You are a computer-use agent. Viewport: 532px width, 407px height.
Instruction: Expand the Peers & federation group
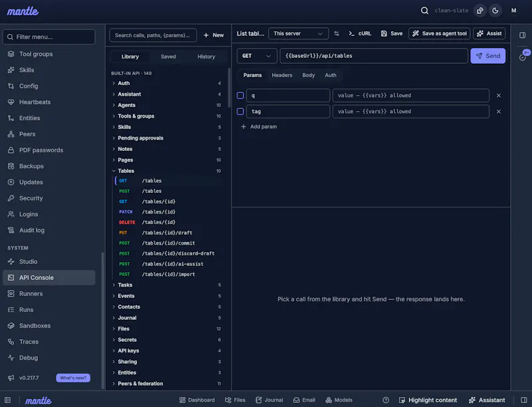pos(166,383)
